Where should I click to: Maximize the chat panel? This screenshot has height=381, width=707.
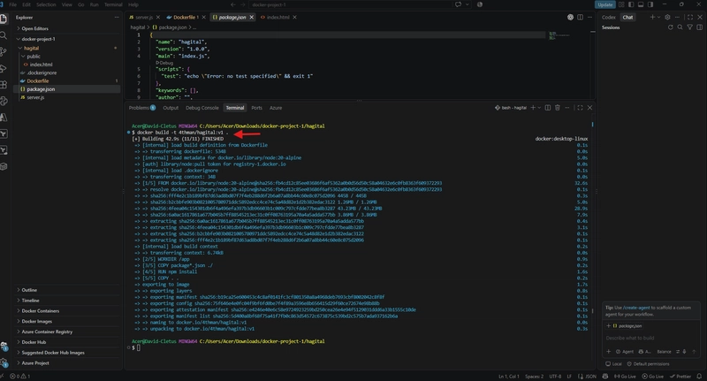(x=690, y=17)
